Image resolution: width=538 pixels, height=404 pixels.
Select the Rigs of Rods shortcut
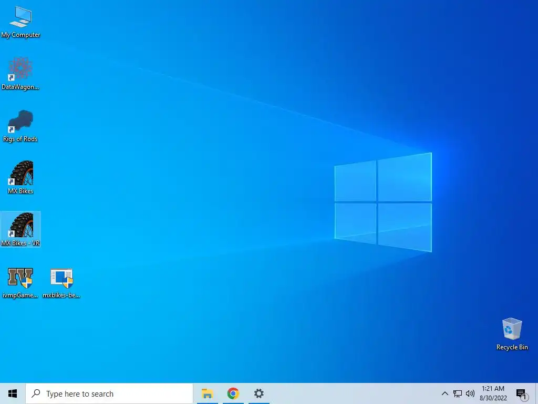point(20,126)
